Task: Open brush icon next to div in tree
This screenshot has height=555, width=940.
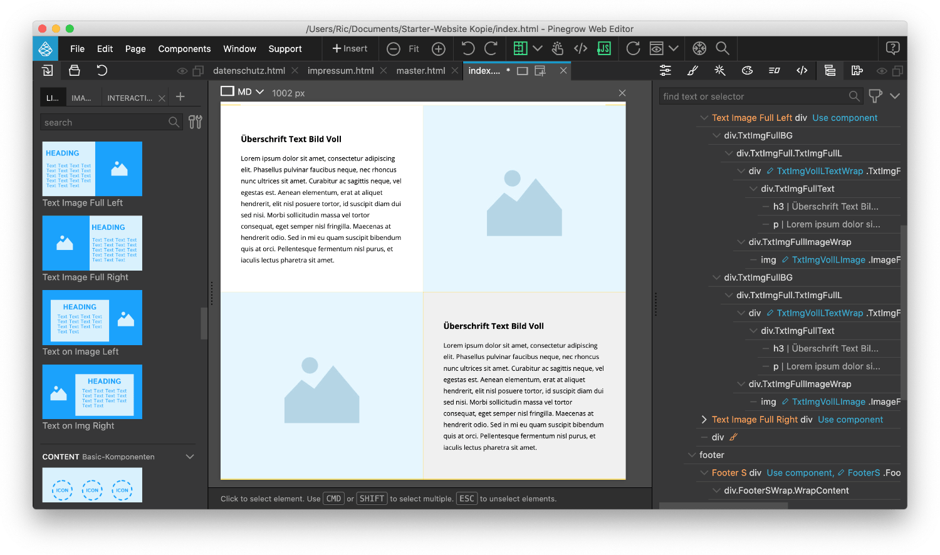Action: [733, 437]
